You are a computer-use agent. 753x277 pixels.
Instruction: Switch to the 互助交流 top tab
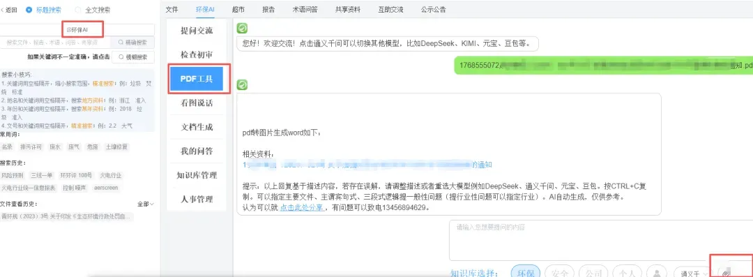390,9
